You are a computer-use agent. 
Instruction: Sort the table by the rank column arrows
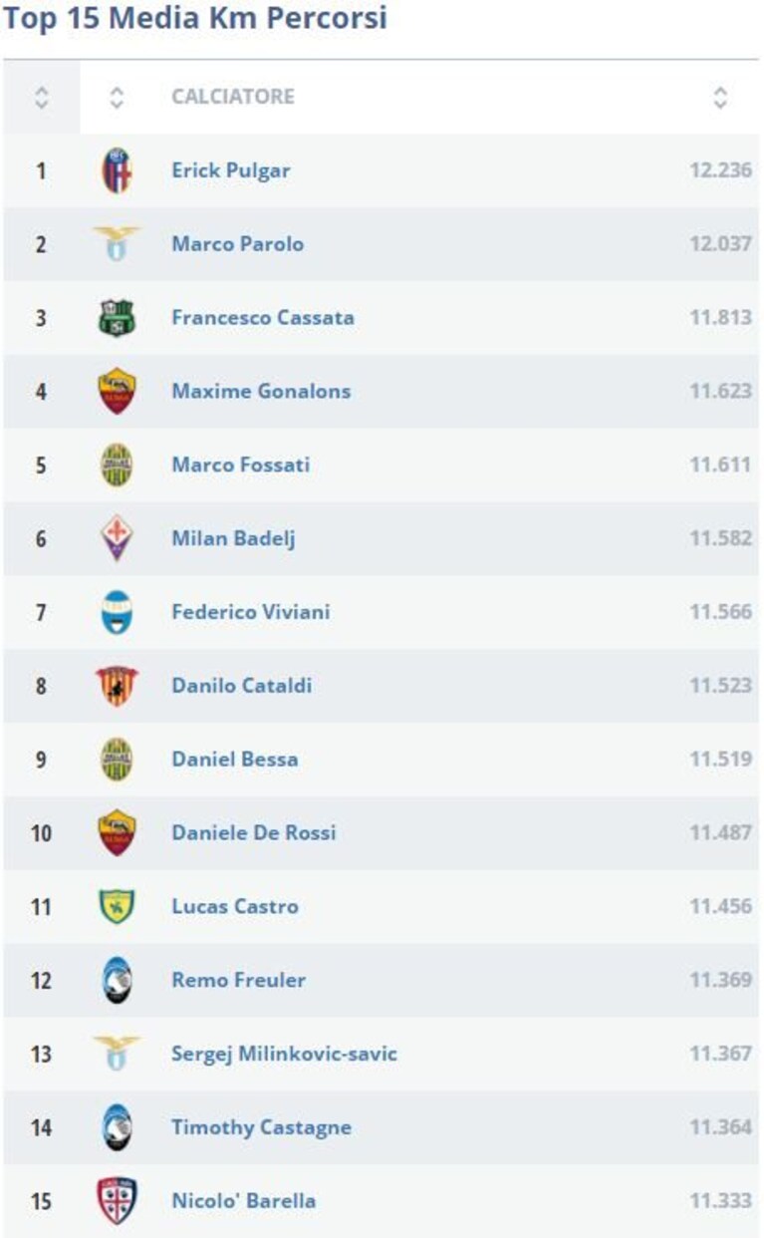click(x=41, y=97)
